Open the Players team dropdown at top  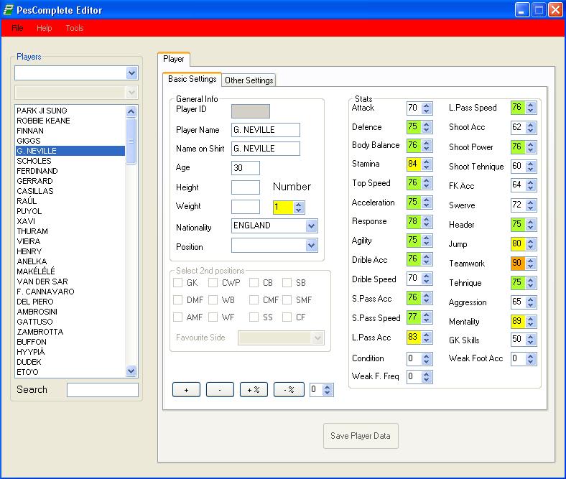131,73
